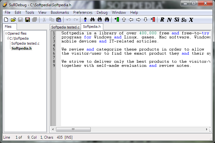The width and height of the screenshot is (215, 143).
Task: Cut selection with the scissors icon
Action: click(x=44, y=20)
